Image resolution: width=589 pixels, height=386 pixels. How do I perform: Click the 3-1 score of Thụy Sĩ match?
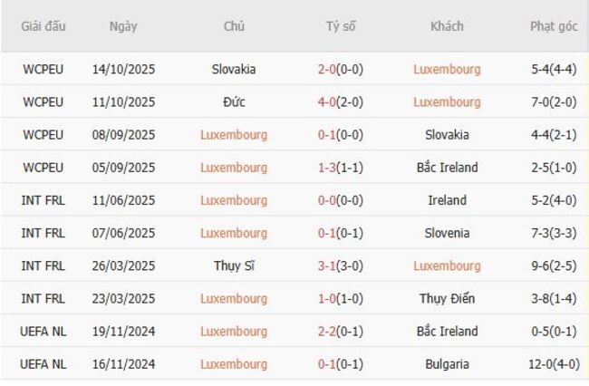click(327, 265)
